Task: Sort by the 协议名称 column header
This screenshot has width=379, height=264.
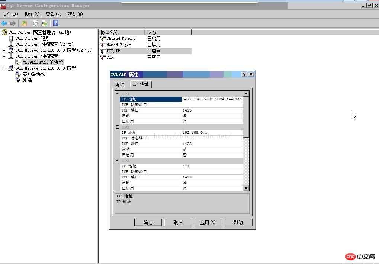Action: coord(122,32)
